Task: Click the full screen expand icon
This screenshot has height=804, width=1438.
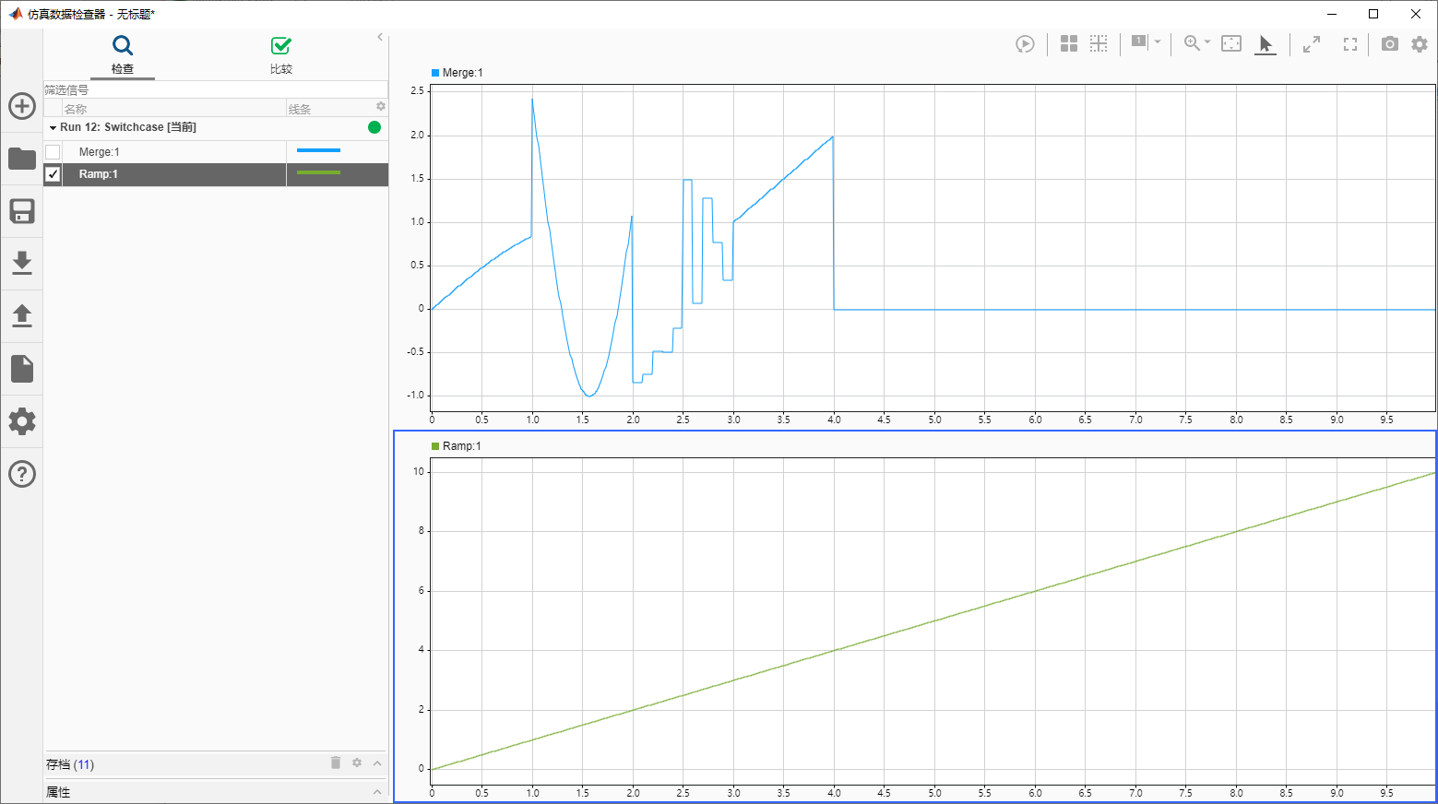Action: (x=1349, y=43)
